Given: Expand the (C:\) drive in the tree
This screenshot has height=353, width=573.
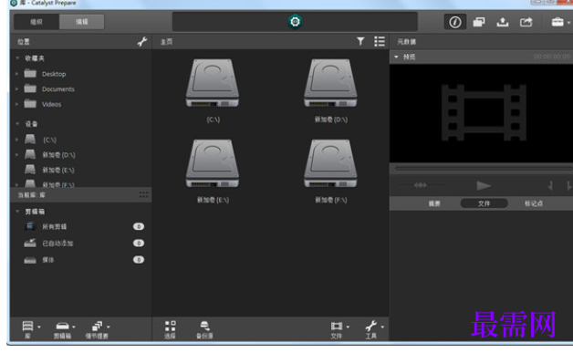Looking at the screenshot, I should [x=16, y=140].
